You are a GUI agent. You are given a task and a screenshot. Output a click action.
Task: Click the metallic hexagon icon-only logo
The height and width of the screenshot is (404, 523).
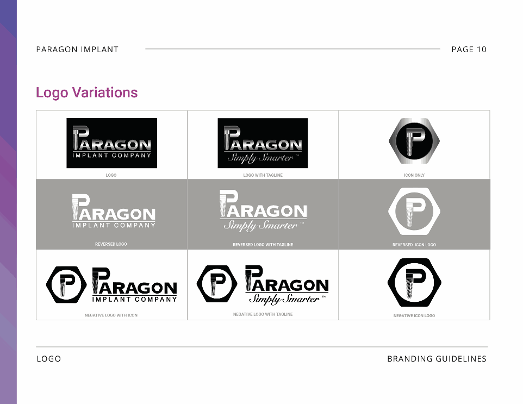(x=414, y=141)
